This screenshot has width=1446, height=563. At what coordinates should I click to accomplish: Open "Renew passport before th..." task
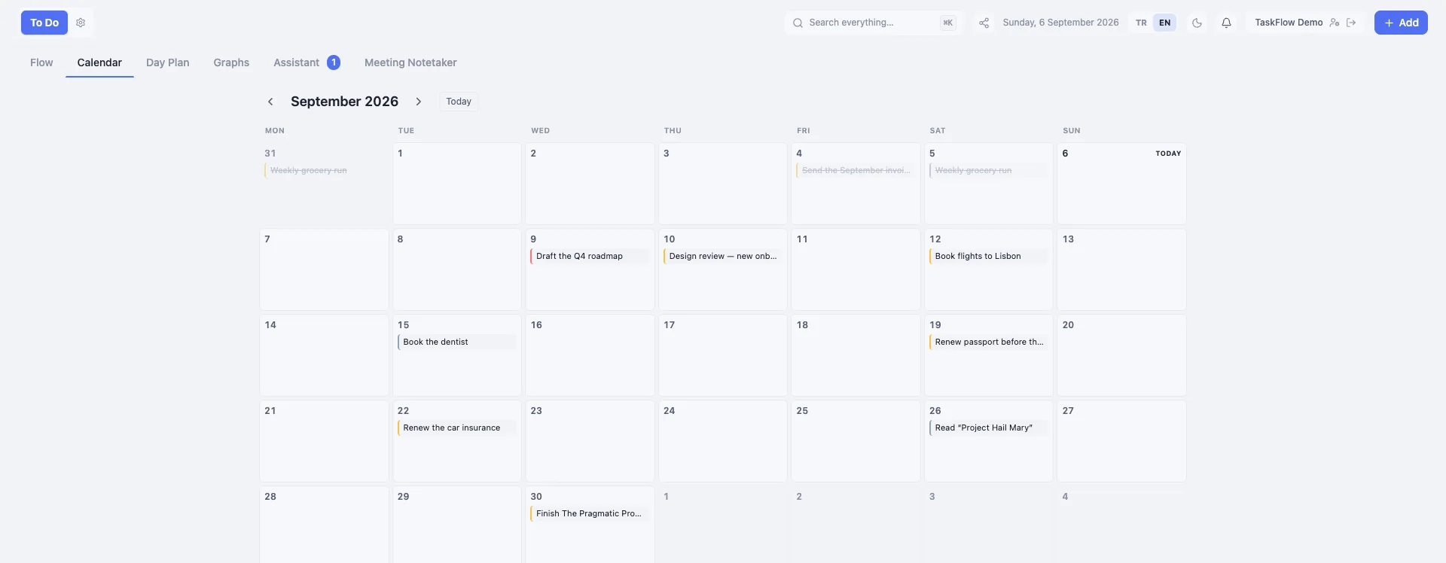coord(989,342)
